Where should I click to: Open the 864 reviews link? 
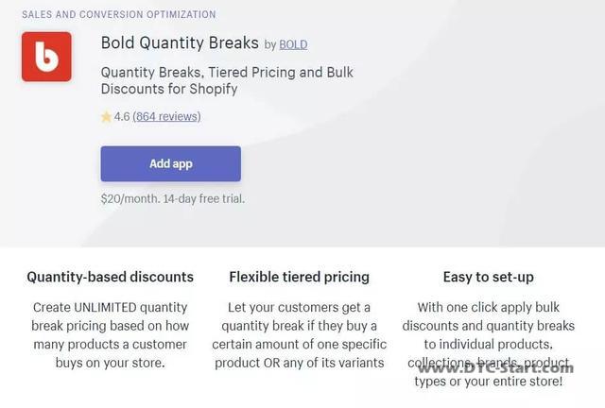tap(166, 116)
